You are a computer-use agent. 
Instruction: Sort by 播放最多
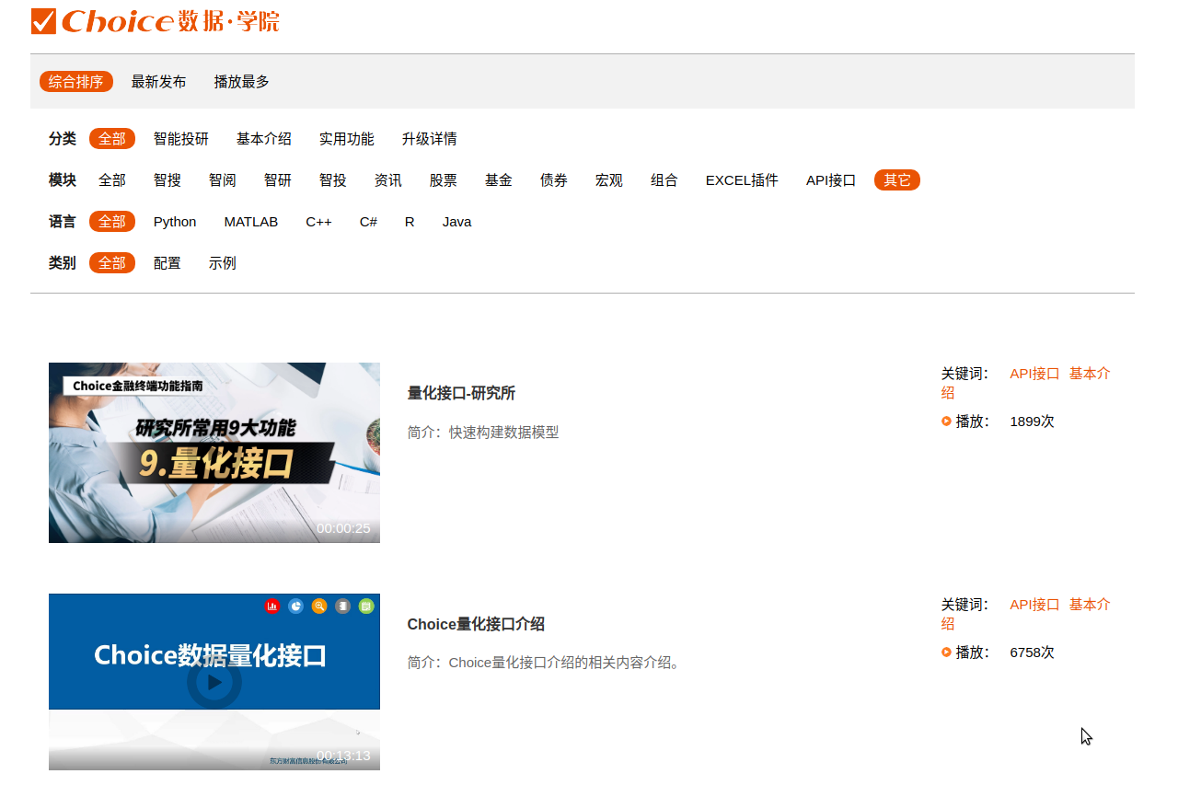pyautogui.click(x=242, y=81)
